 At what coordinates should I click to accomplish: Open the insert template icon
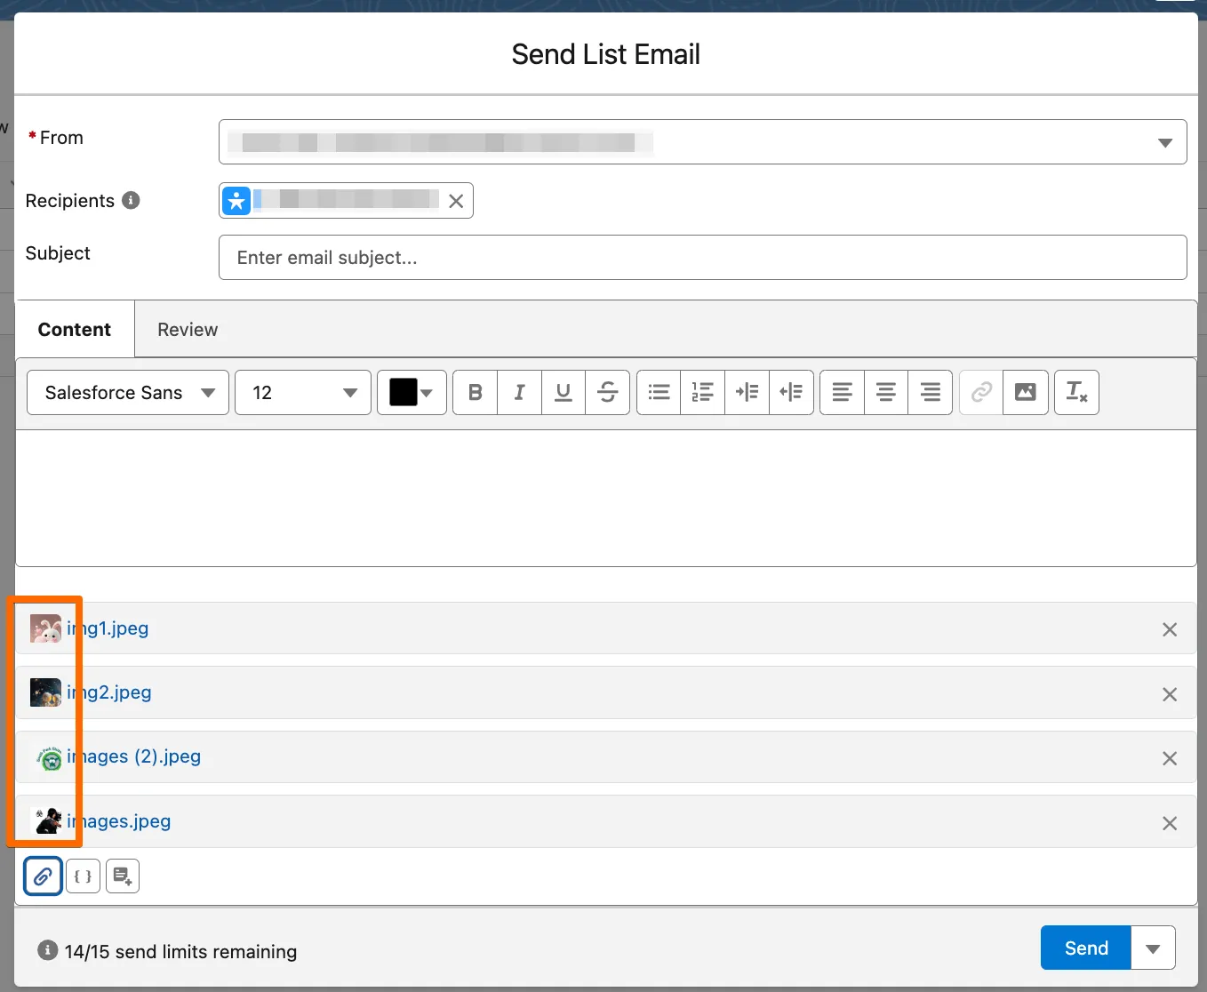[123, 876]
